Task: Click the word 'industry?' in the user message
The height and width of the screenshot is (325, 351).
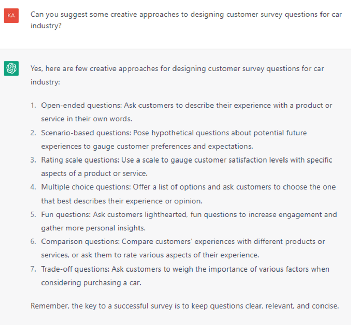Action: point(46,26)
